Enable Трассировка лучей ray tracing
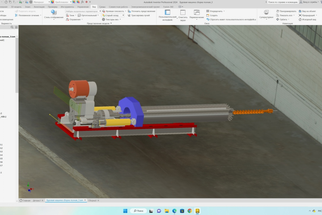Screen dimensions: 322x215 [139, 15]
